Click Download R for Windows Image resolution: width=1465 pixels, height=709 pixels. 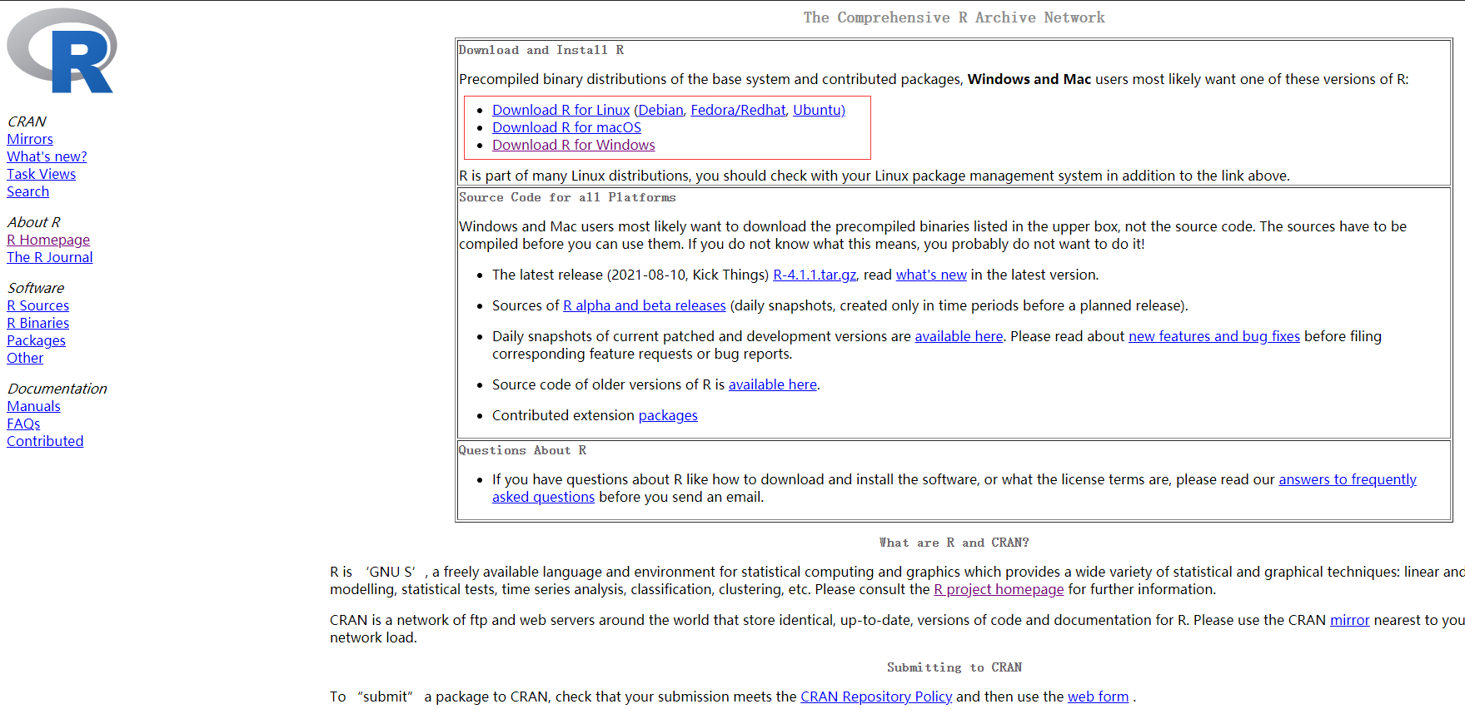point(573,145)
